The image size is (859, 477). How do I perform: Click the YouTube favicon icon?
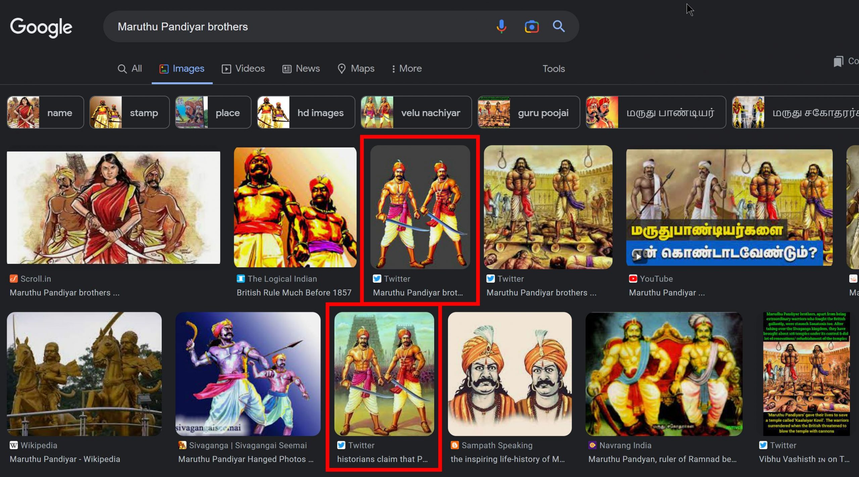(633, 279)
